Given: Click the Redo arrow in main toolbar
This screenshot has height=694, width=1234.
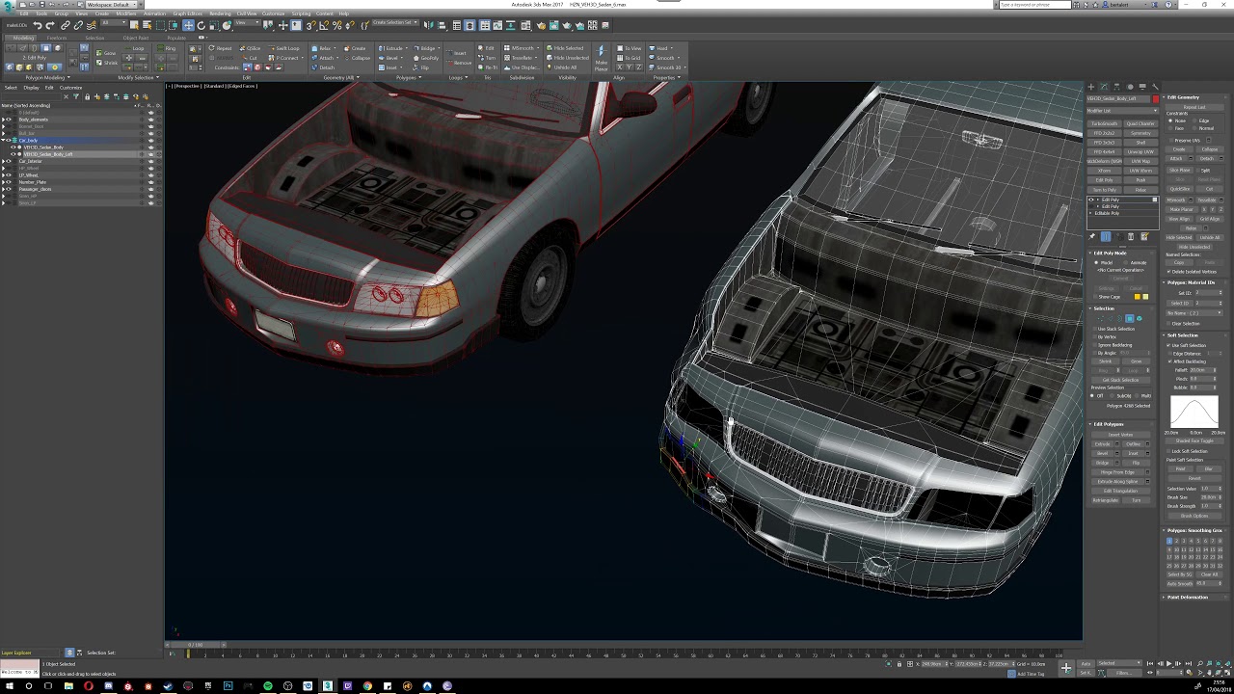Looking at the screenshot, I should 50,25.
